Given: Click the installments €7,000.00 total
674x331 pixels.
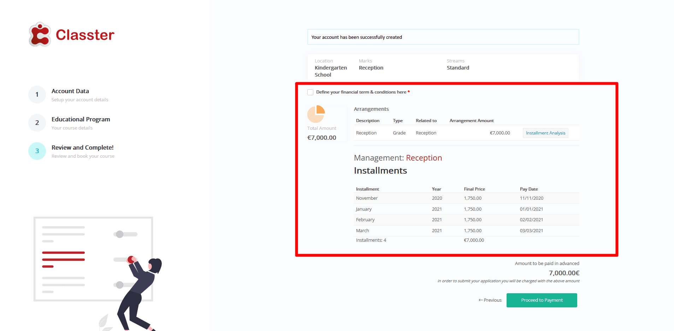Looking at the screenshot, I should (474, 240).
